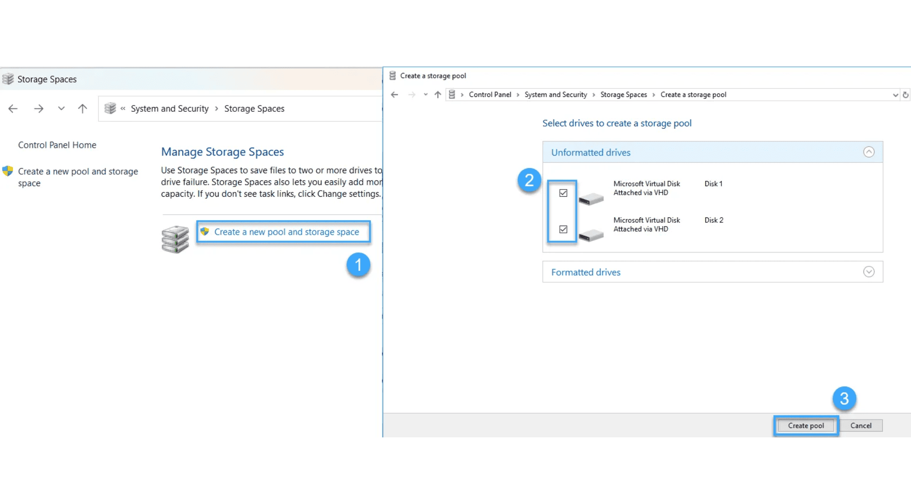Click 'Create a storage pool' breadcrumb

point(693,95)
